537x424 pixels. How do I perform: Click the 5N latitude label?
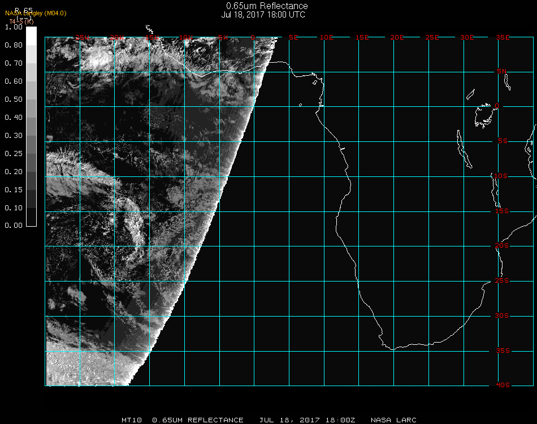pos(503,72)
